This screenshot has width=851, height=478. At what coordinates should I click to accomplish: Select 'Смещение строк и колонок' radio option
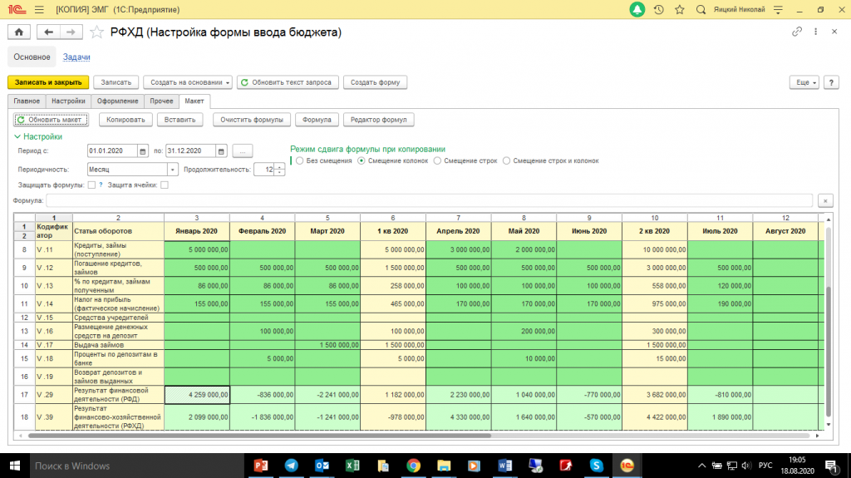(x=506, y=160)
